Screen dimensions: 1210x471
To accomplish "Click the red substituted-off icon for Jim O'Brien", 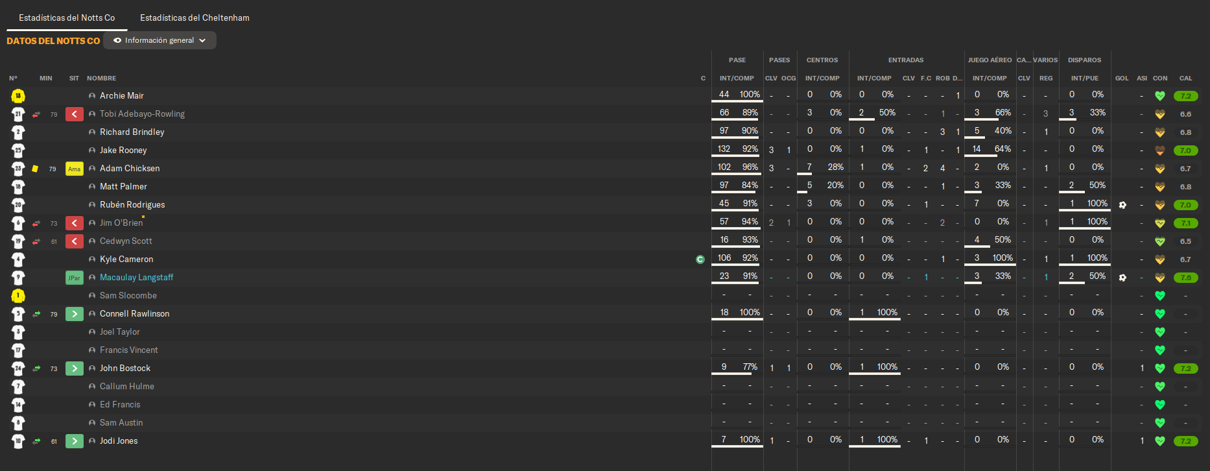I will click(x=75, y=223).
